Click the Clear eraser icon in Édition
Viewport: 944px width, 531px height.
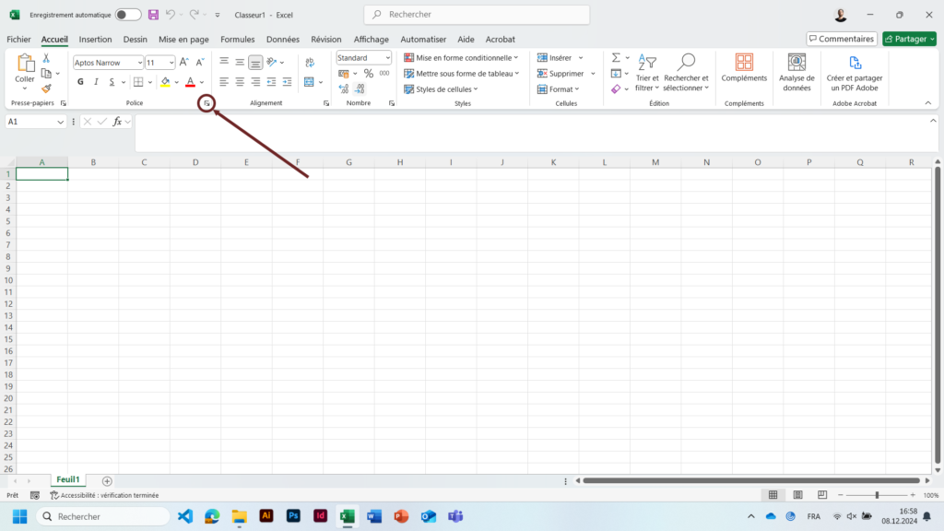616,89
